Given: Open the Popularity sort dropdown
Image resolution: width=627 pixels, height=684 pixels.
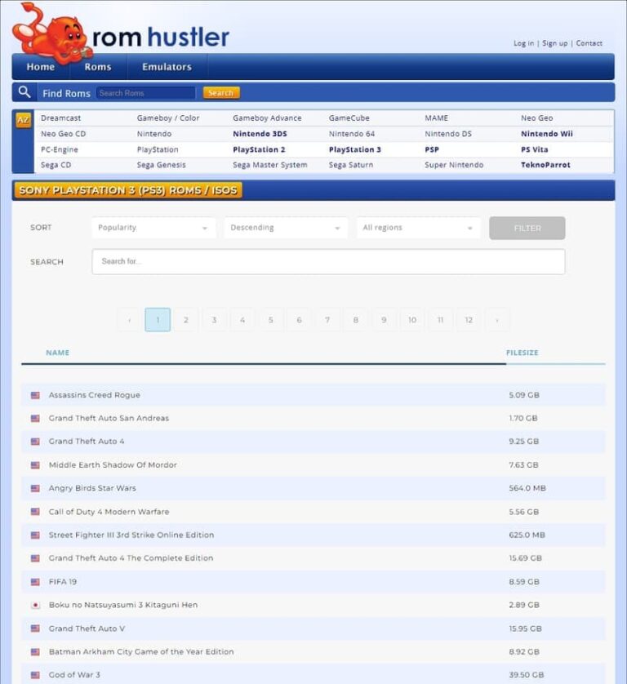Looking at the screenshot, I should 153,228.
